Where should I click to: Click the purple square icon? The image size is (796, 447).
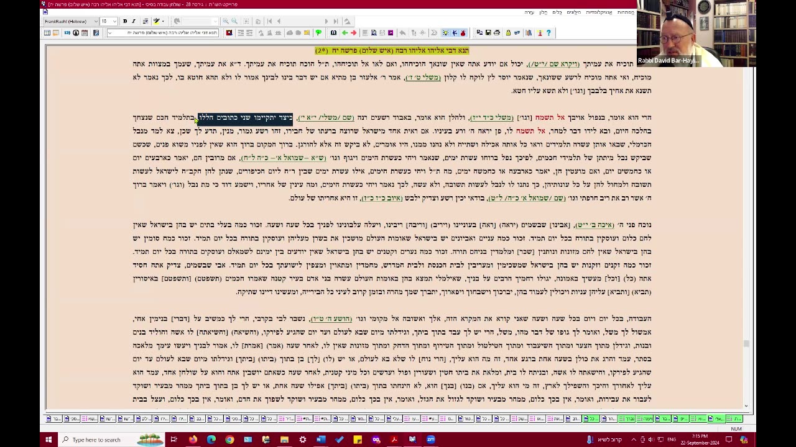(391, 33)
